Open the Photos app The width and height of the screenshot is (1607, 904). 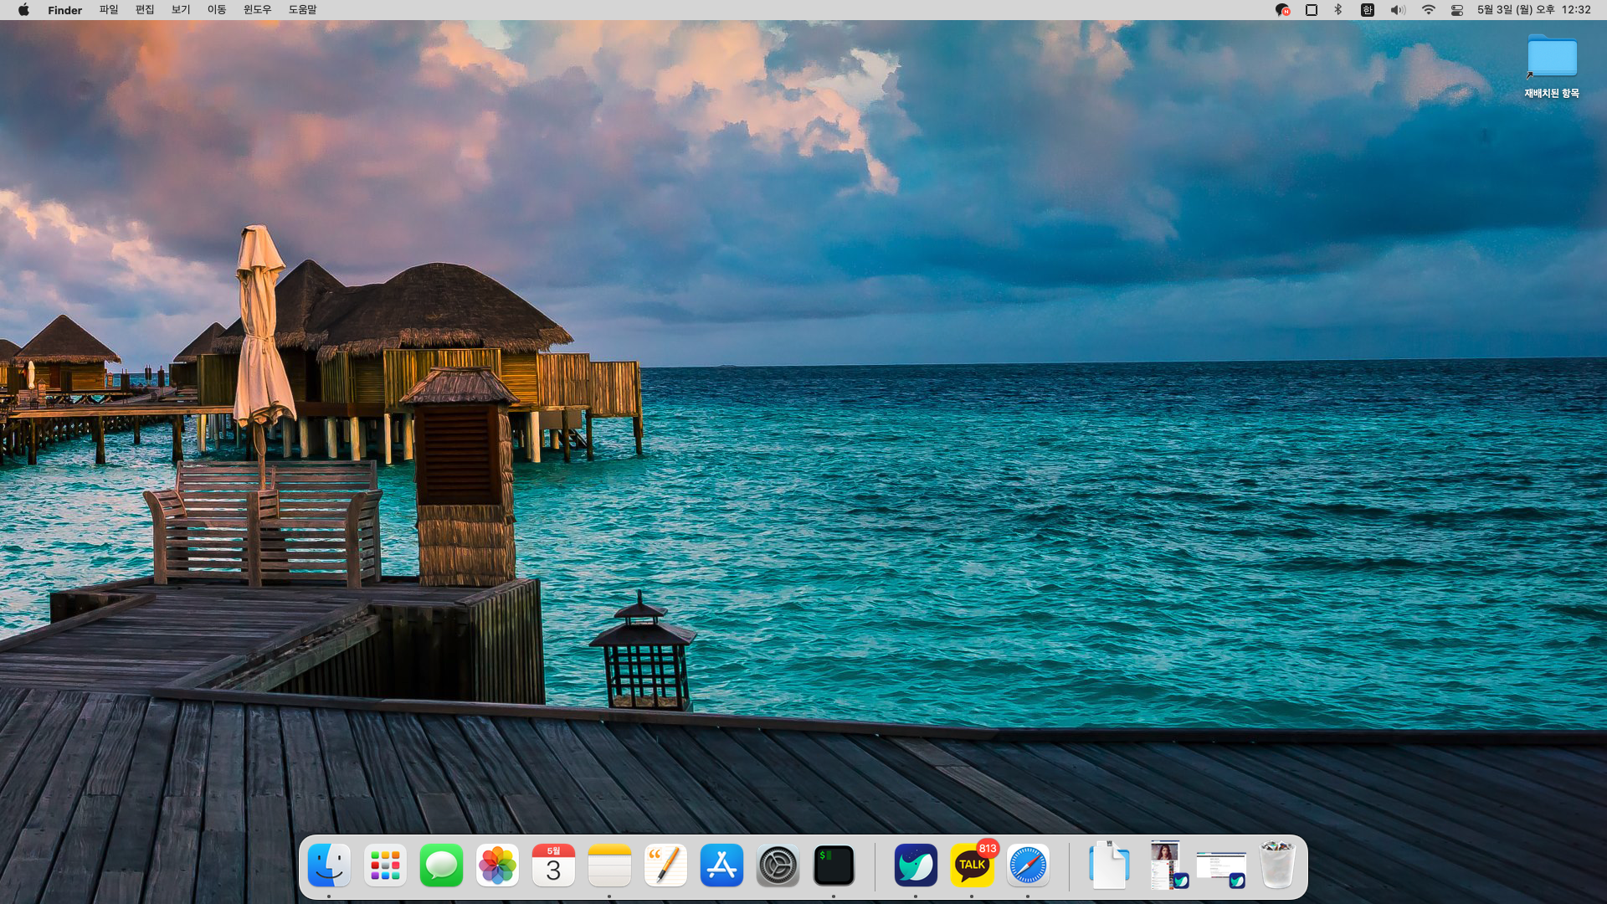click(497, 865)
